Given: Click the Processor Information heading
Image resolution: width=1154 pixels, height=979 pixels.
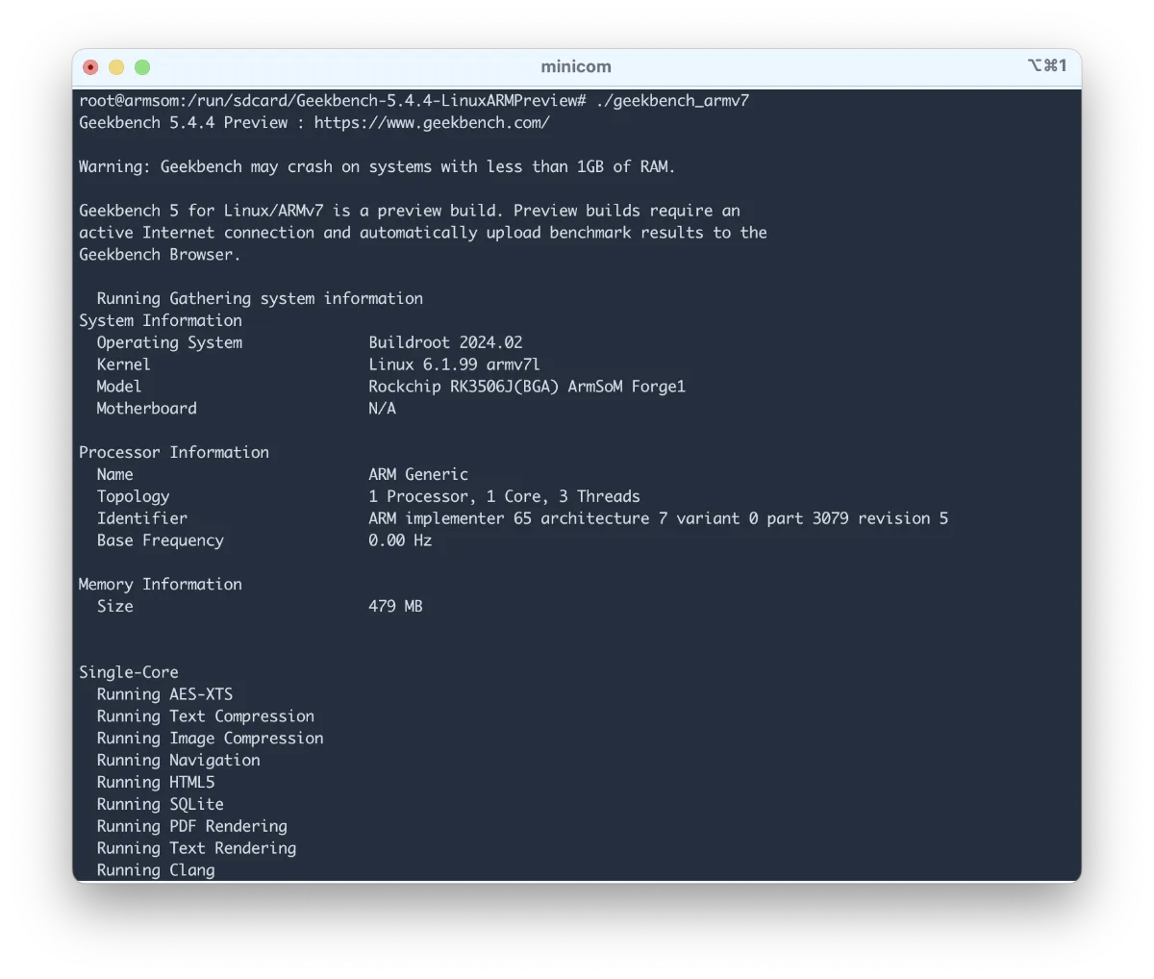Looking at the screenshot, I should tap(174, 452).
